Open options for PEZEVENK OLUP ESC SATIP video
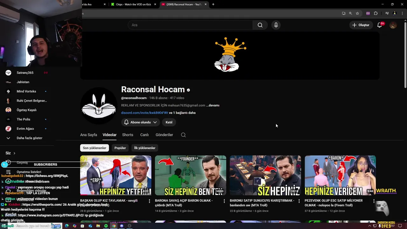 point(374,201)
